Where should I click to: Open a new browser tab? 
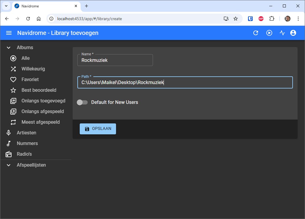[x=87, y=6]
